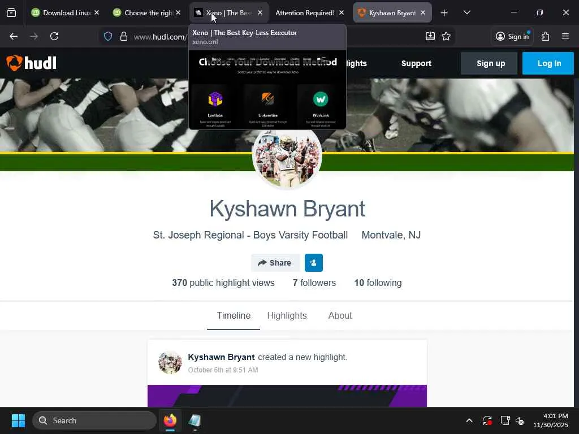This screenshot has width=579, height=434.
Task: Show hidden system tray icons
Action: tap(469, 420)
